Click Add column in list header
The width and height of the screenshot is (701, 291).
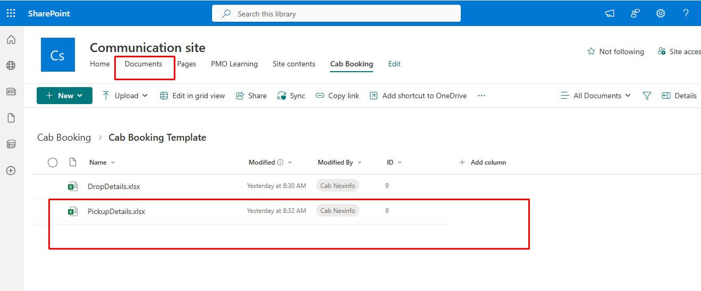coord(483,162)
